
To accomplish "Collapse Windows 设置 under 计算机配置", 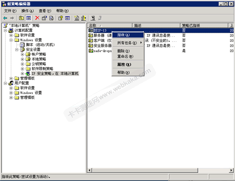I will click(11, 40).
